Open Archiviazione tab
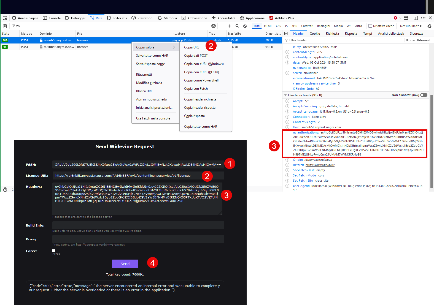 [x=194, y=18]
